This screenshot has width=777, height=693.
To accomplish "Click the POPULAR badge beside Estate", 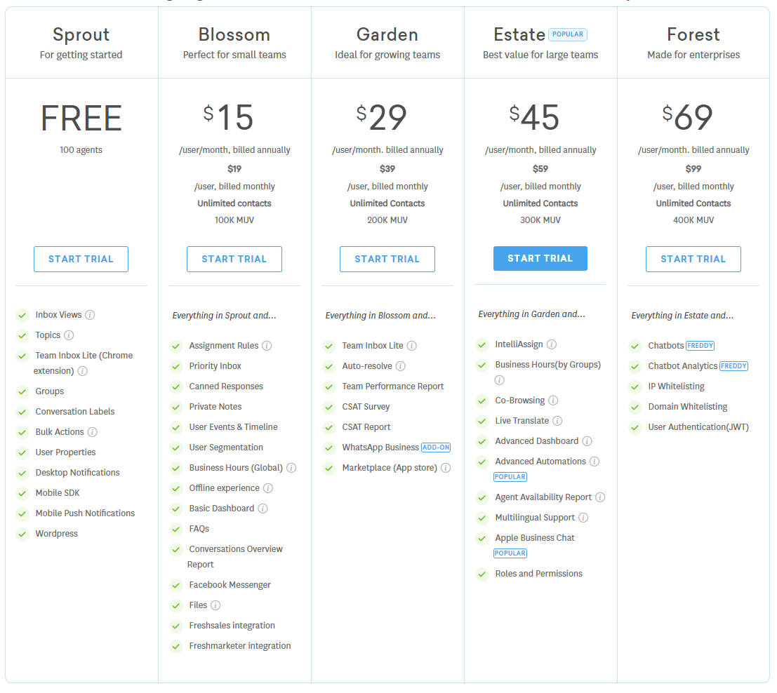I will tap(568, 34).
